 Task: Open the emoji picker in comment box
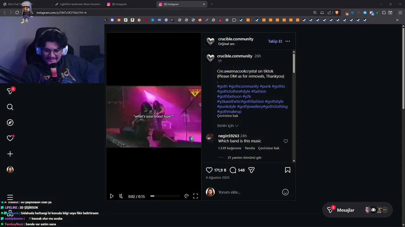[285, 192]
